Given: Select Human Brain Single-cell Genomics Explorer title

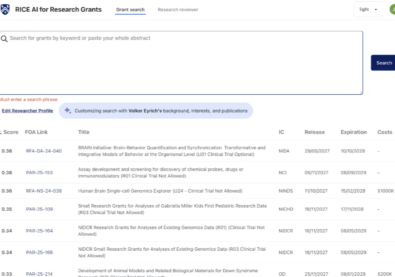Looking at the screenshot, I should click(x=160, y=191).
